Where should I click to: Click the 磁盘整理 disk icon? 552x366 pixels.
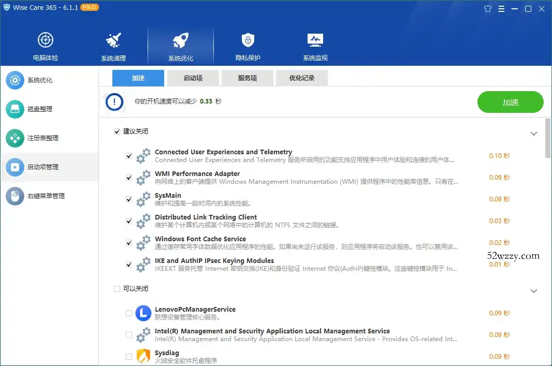click(x=15, y=109)
